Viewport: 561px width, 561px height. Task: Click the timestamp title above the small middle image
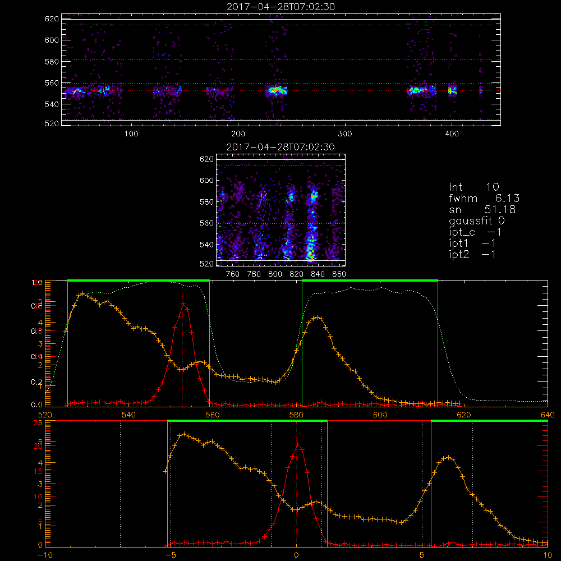pos(280,147)
